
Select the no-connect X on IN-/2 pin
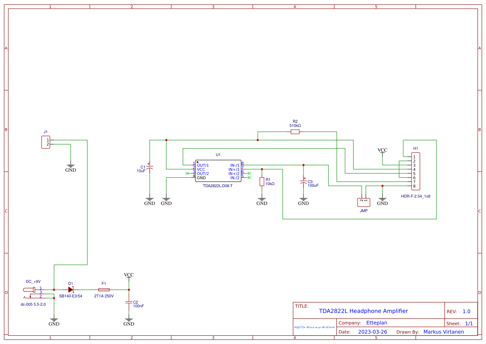pos(249,178)
